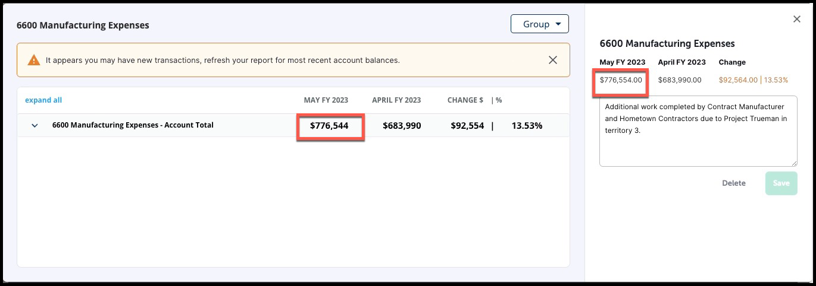Expand the 6600 Manufacturing Expenses row chevron
816x286 pixels.
click(x=35, y=126)
